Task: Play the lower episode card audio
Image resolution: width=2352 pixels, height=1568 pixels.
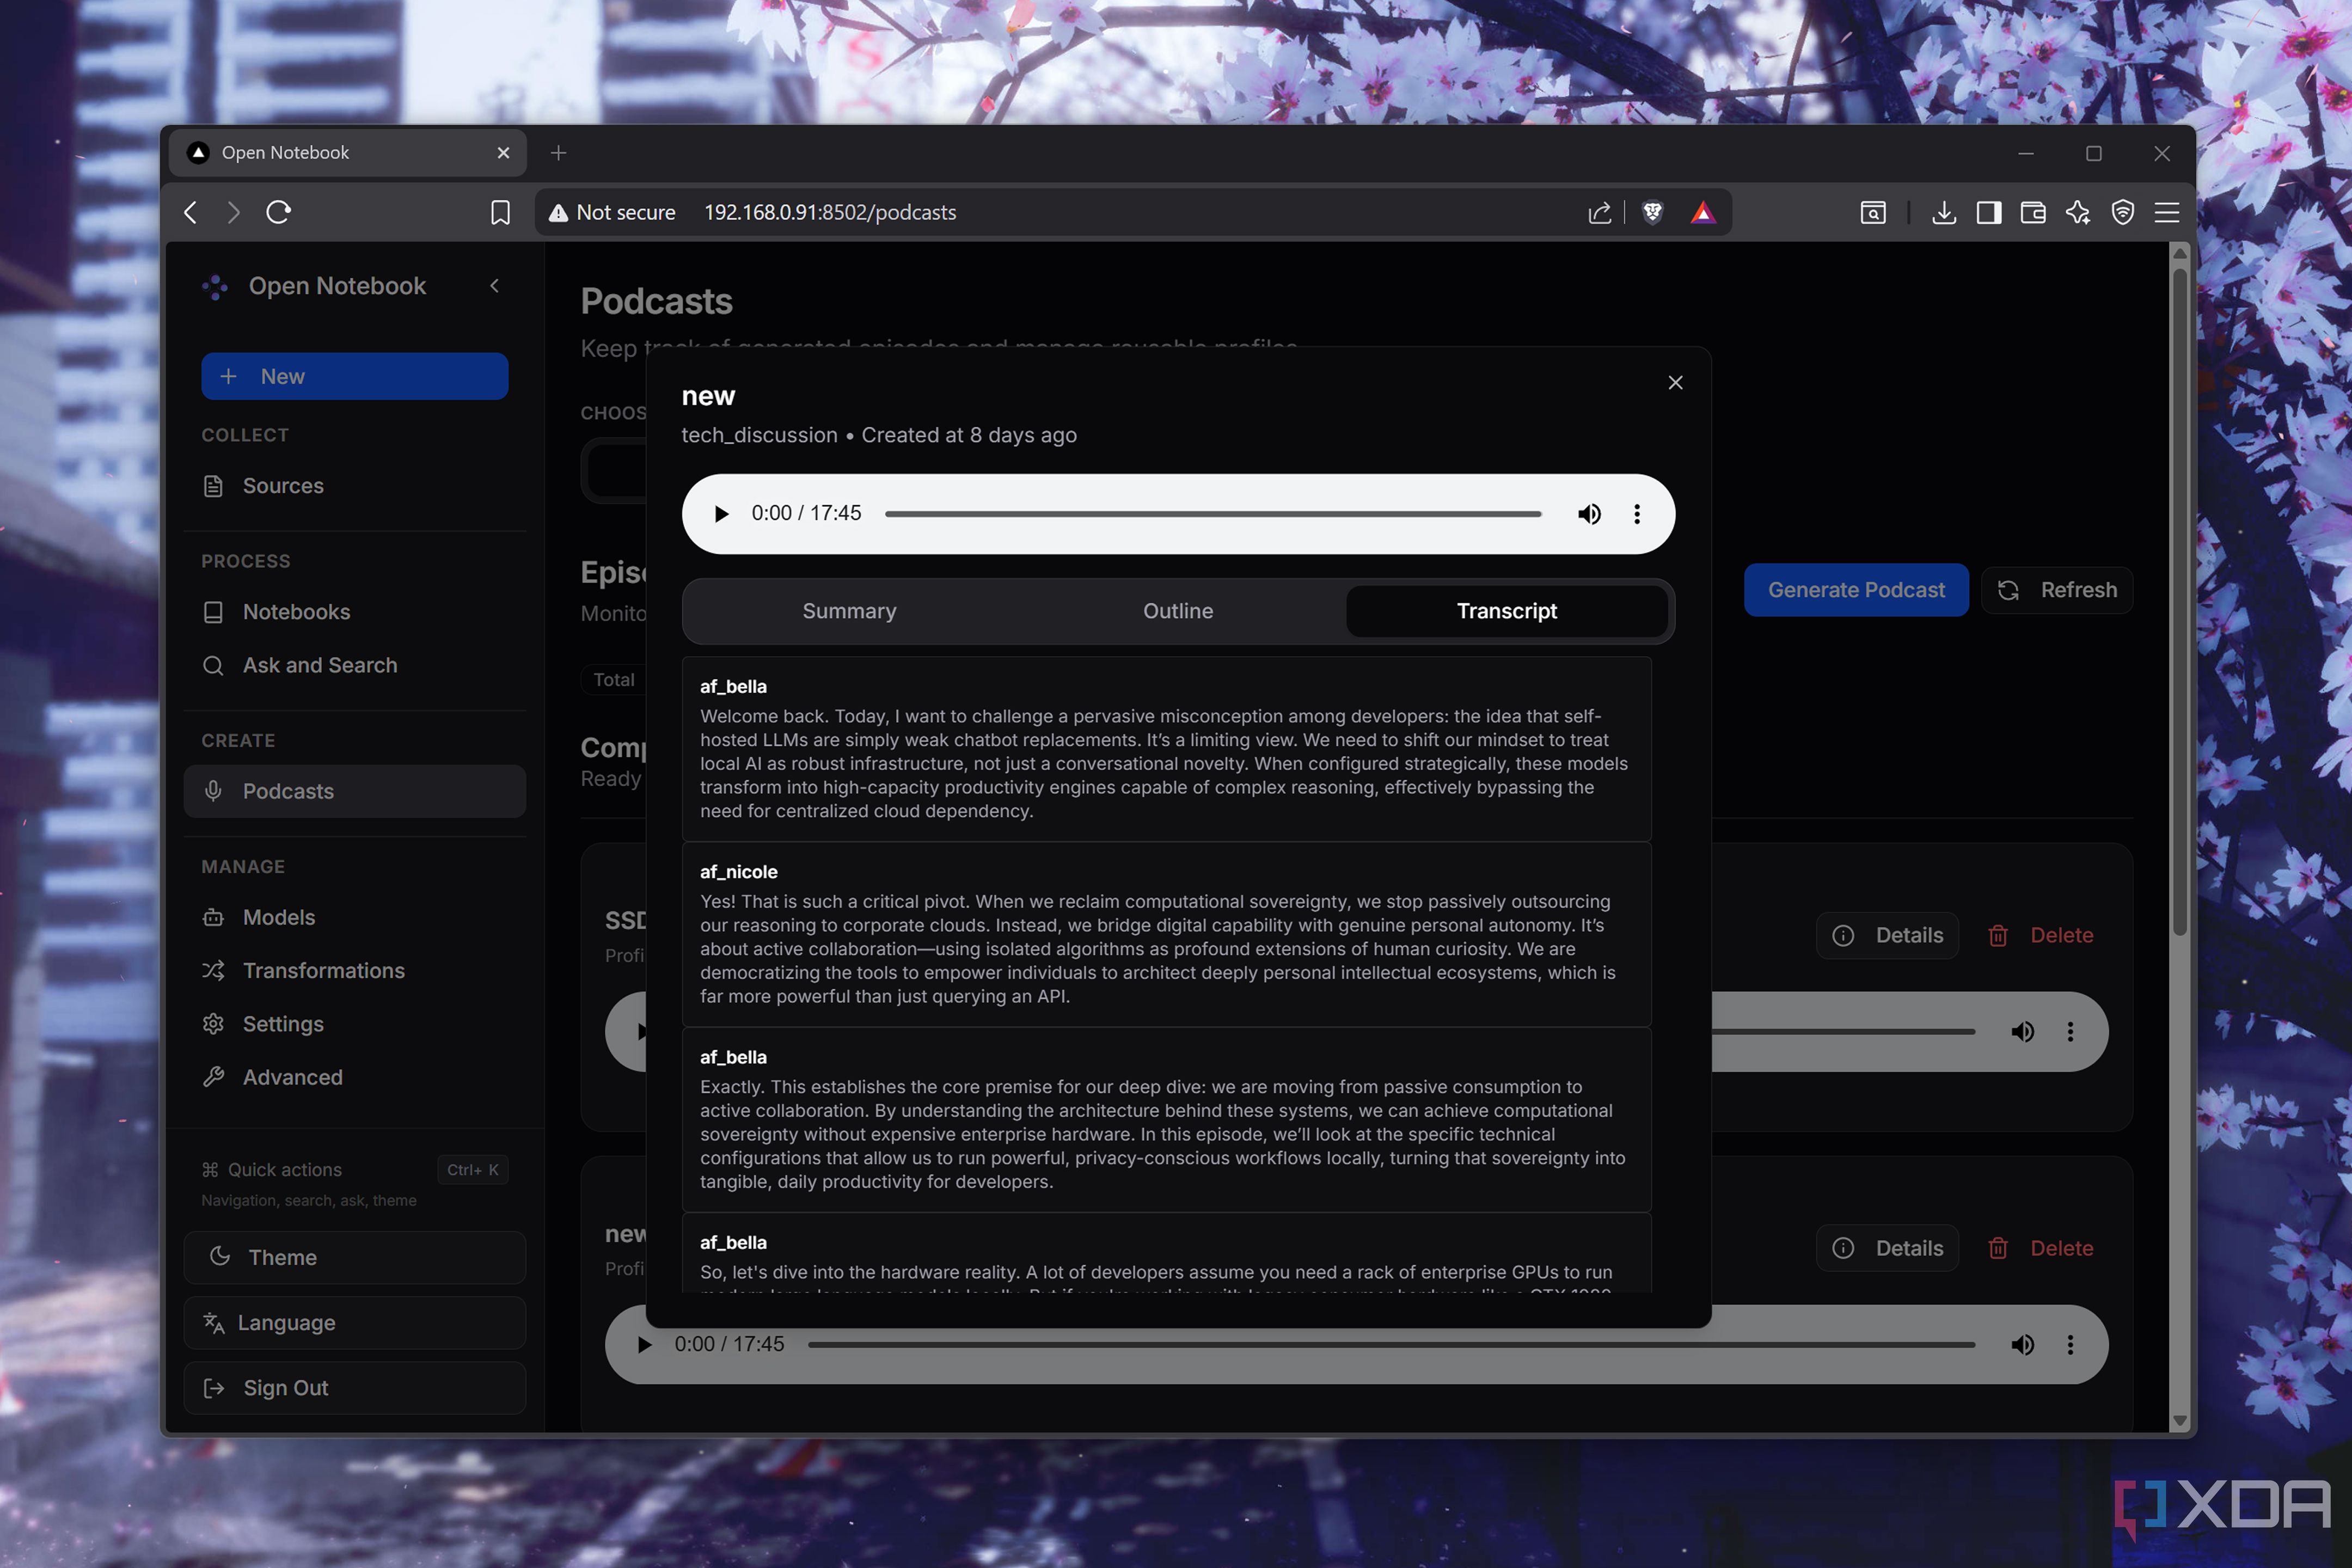Action: click(644, 1345)
